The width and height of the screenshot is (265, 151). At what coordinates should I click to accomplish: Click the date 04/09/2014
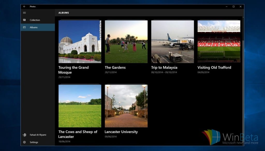click(x=203, y=72)
